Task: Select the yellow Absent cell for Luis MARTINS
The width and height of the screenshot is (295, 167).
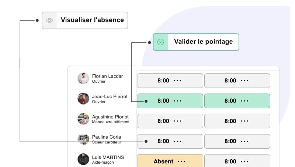Action: click(x=163, y=161)
